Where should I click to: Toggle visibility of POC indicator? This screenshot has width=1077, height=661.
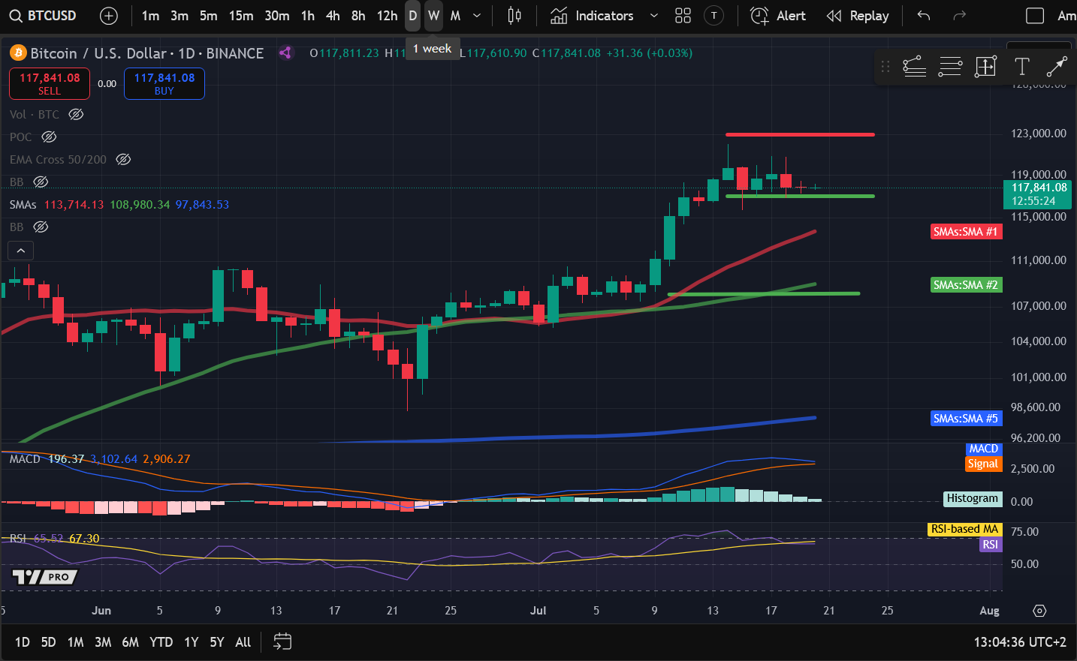point(49,137)
